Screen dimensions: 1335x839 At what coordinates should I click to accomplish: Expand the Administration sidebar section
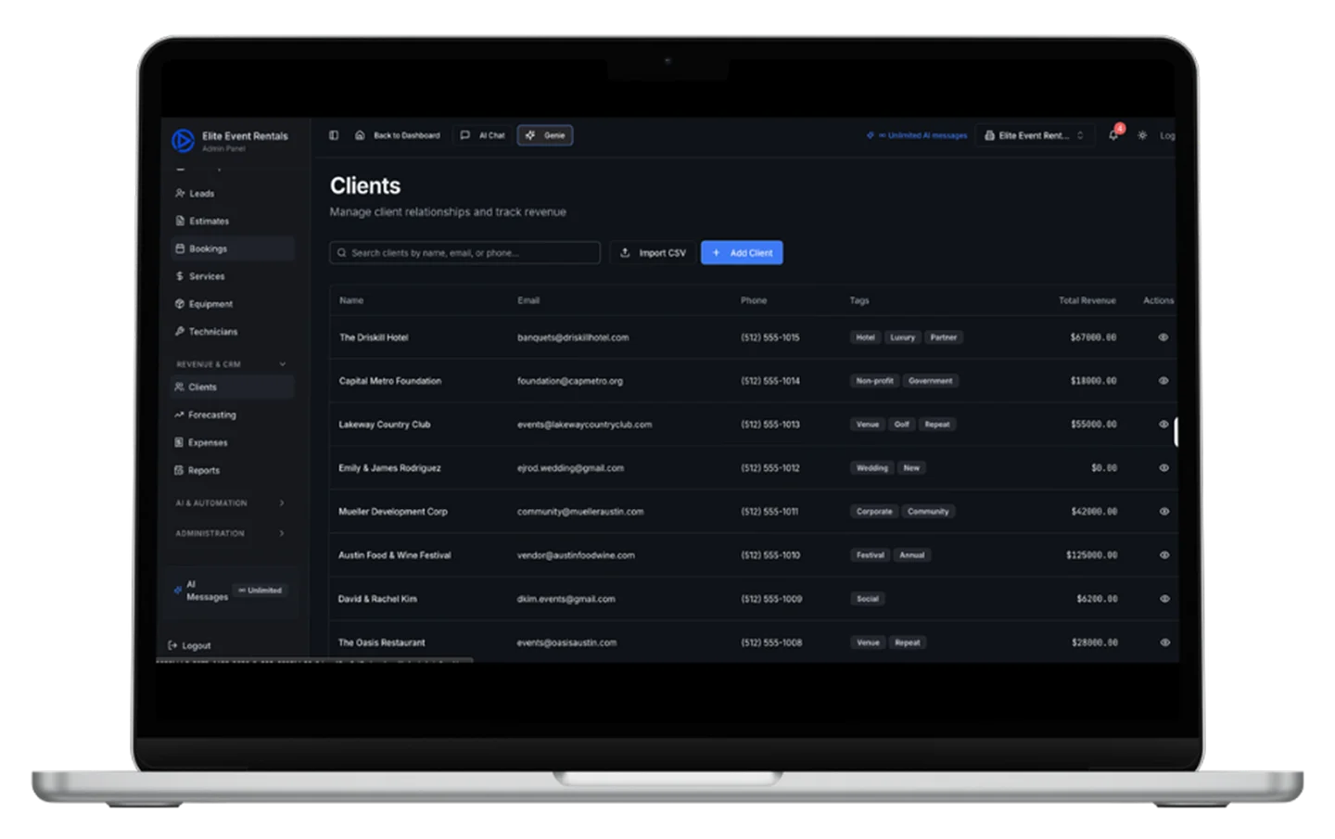282,533
